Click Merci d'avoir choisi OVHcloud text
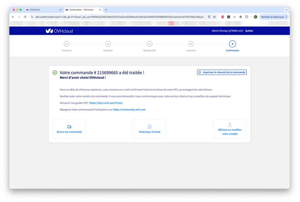Image resolution: width=300 pixels, height=202 pixels. 83,78
